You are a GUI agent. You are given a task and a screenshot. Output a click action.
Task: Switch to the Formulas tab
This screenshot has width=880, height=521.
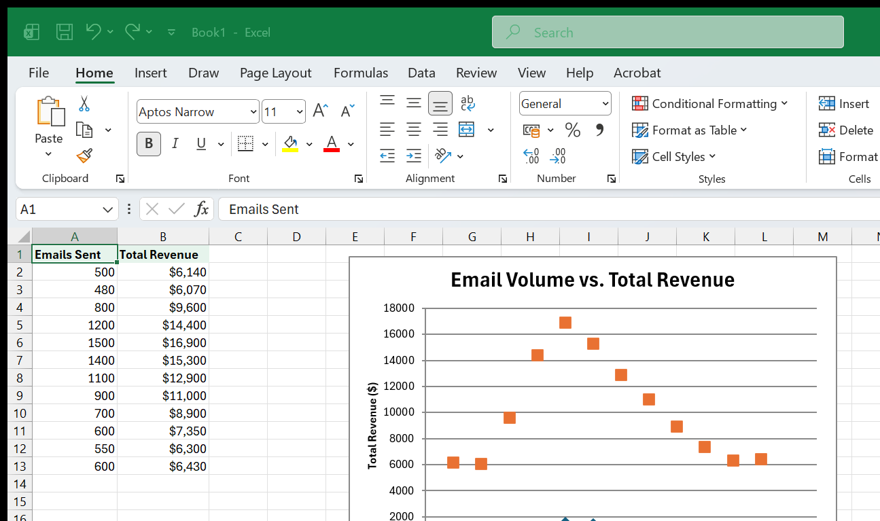(x=361, y=73)
